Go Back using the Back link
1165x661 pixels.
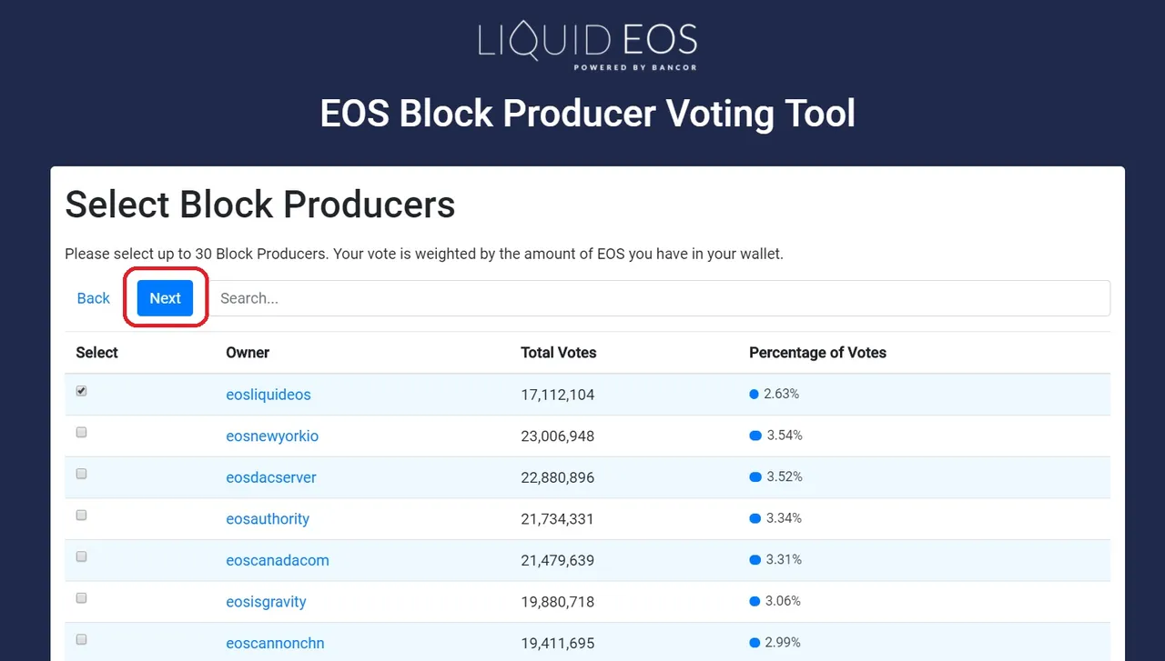93,298
